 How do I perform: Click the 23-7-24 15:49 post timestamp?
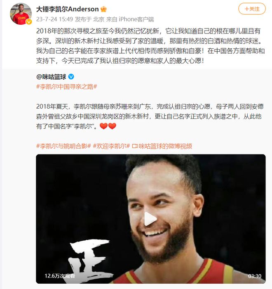[x=54, y=19]
